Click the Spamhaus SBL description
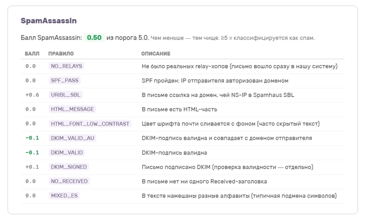 218,95
